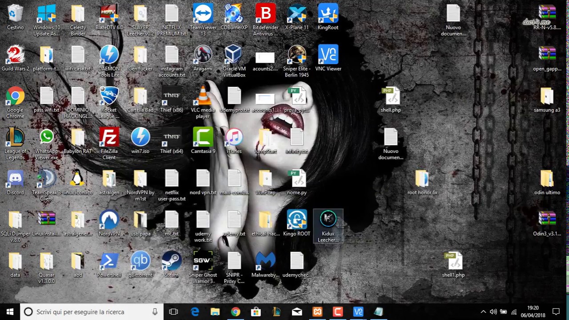The image size is (569, 320).
Task: Select the Kidux Leecher shortcut
Action: (x=328, y=227)
